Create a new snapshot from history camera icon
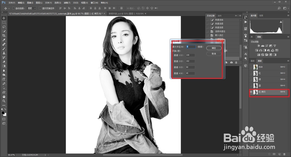This screenshot has width=291, height=157. click(231, 63)
